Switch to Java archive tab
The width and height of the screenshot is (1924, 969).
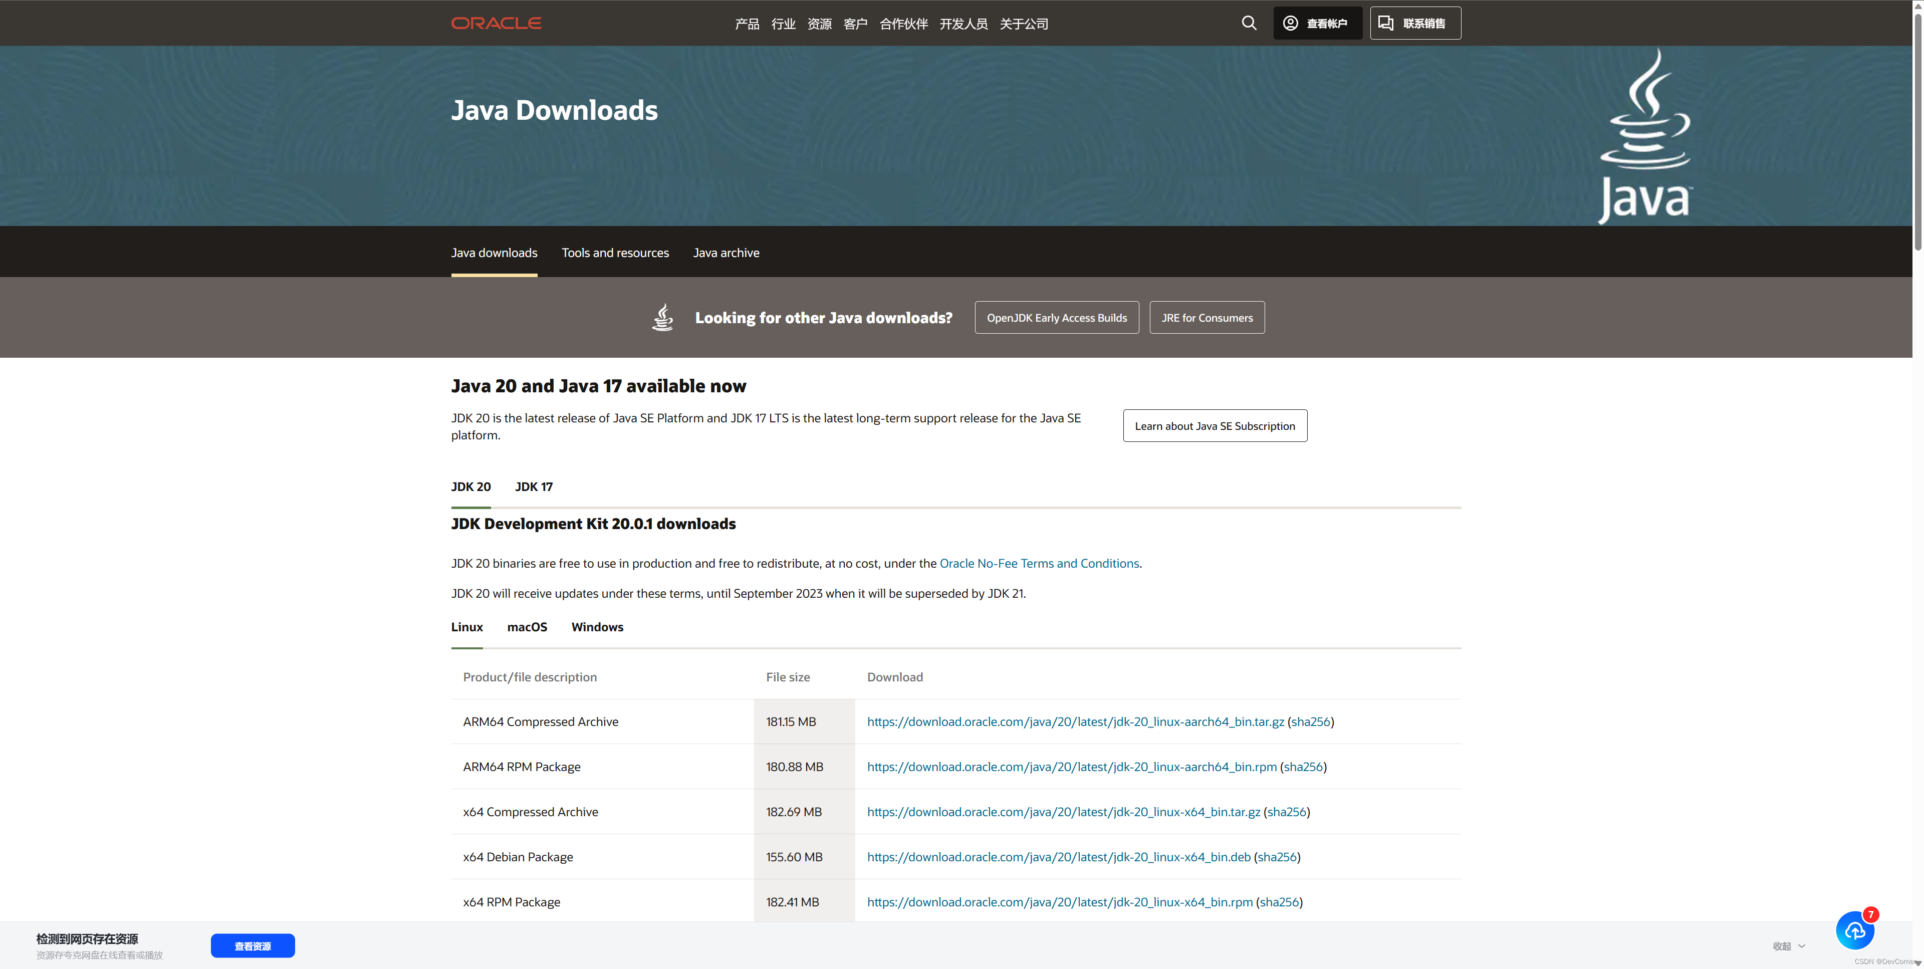click(x=726, y=253)
